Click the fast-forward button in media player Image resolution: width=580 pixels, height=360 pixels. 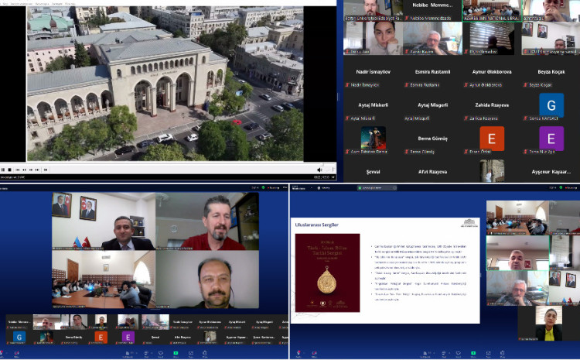click(32, 169)
